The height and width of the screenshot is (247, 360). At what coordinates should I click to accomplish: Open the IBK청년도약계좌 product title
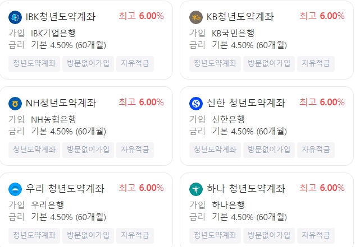coord(61,17)
